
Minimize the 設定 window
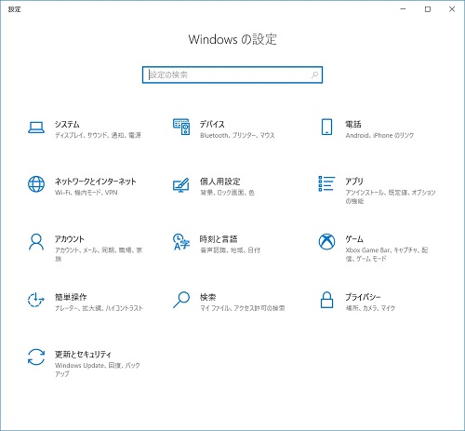(x=403, y=9)
